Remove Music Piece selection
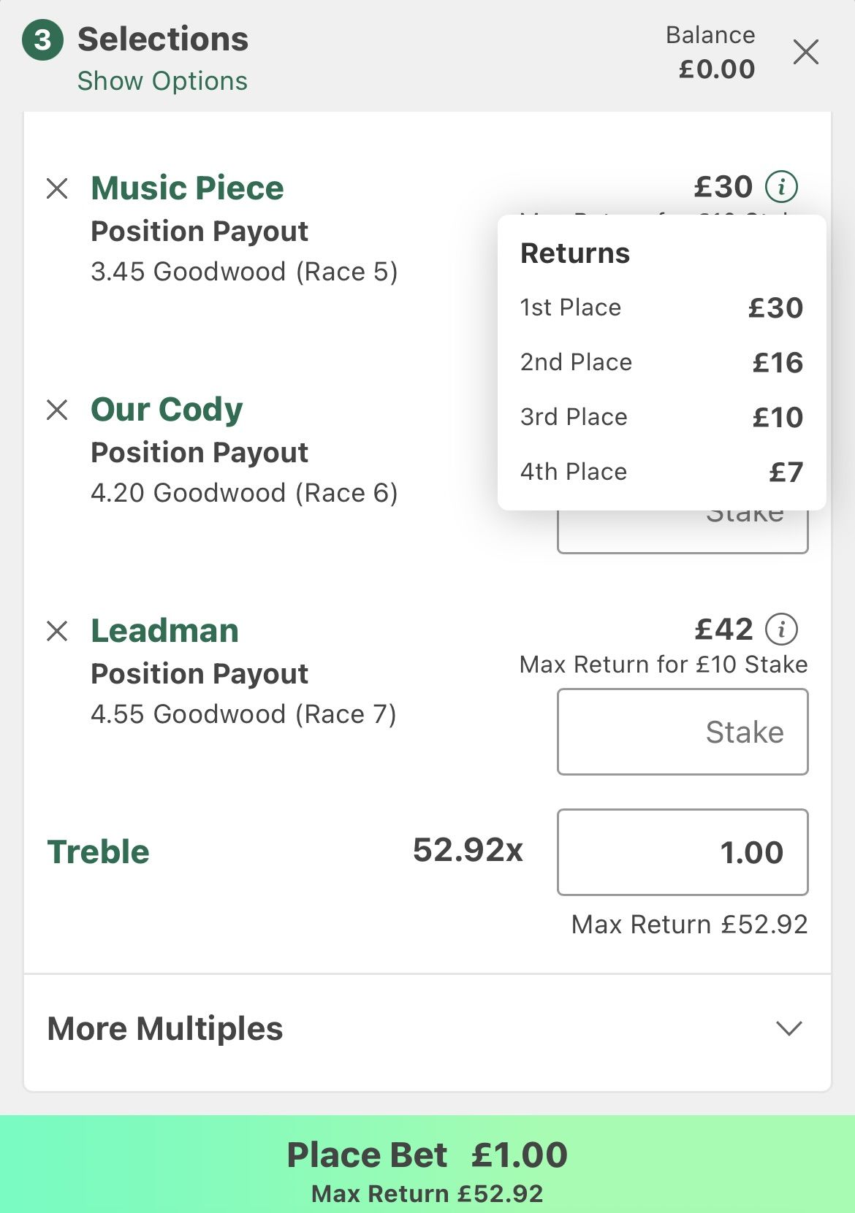This screenshot has width=855, height=1213. pos(57,188)
